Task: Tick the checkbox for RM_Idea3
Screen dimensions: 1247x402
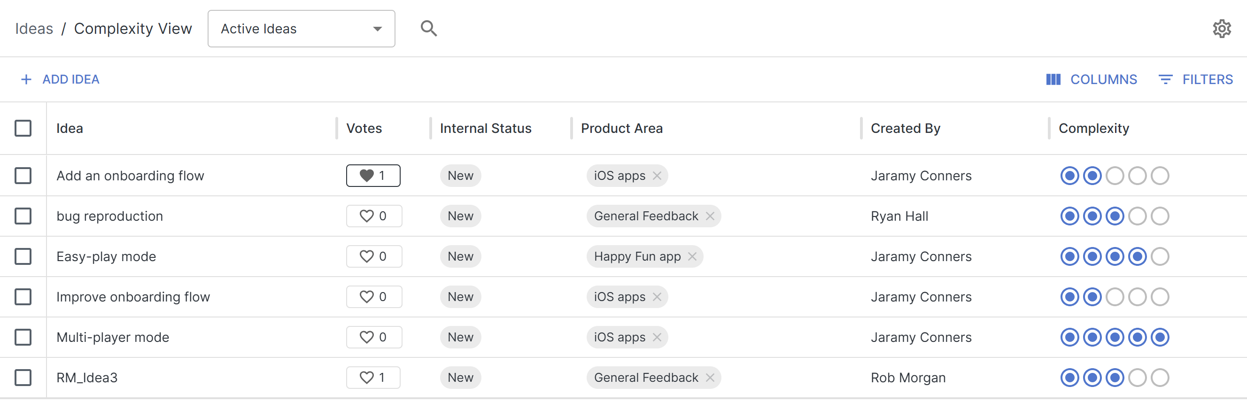Action: pyautogui.click(x=23, y=378)
